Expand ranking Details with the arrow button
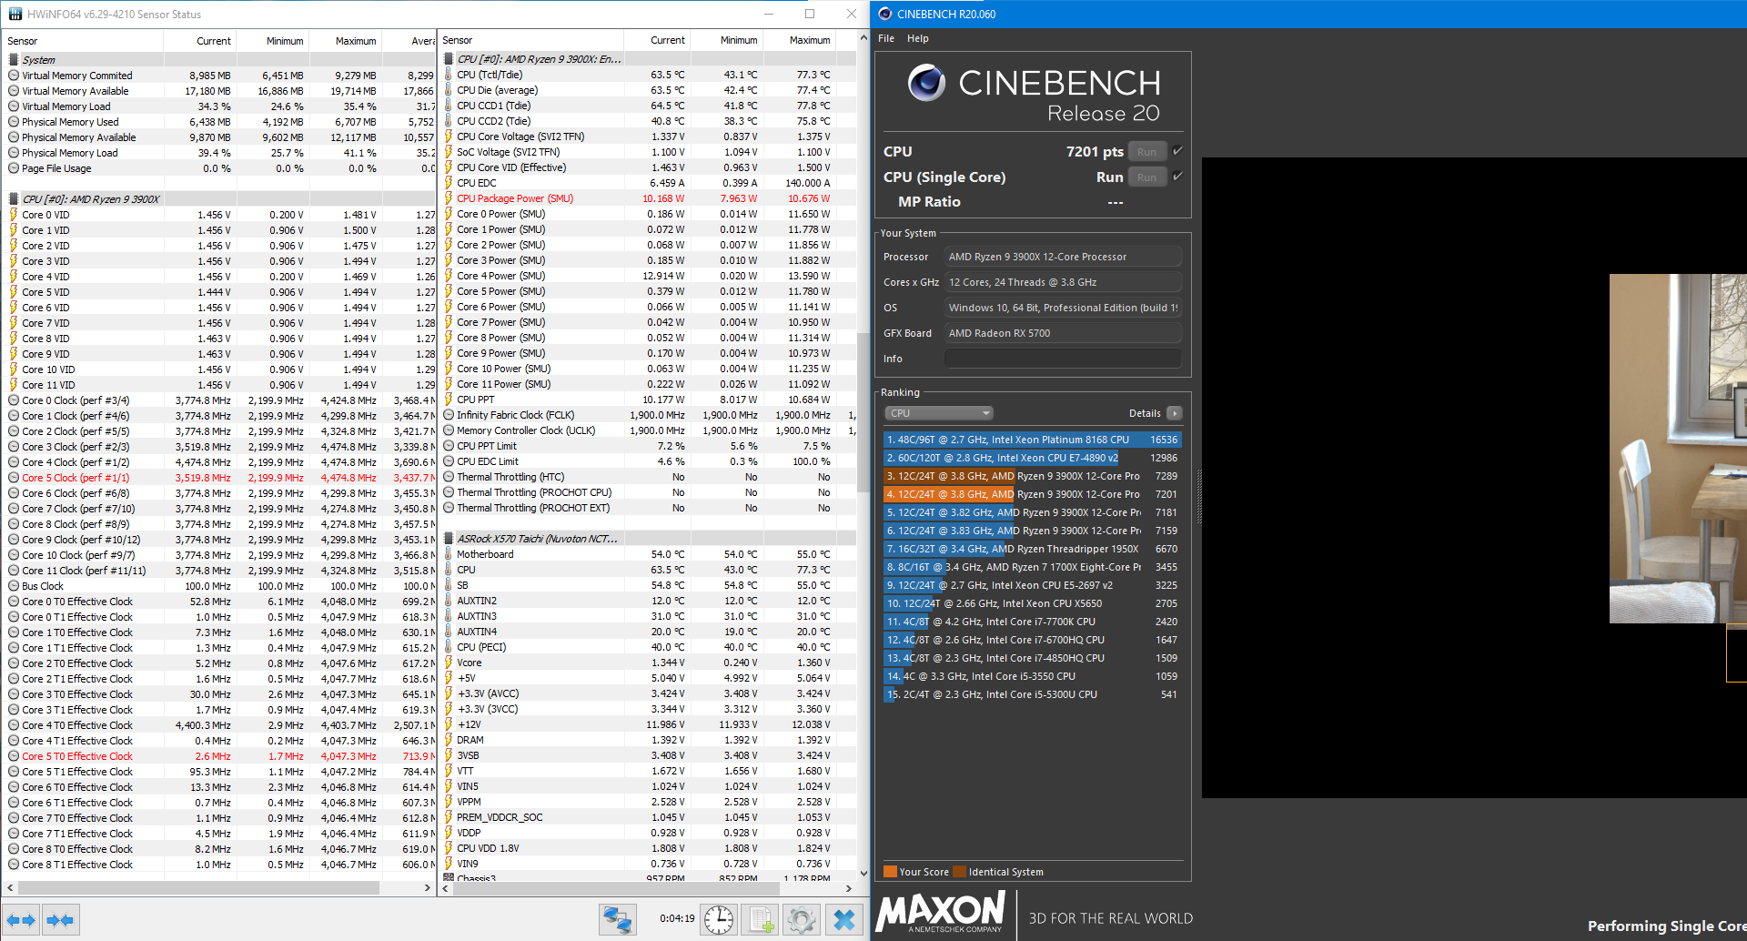The image size is (1747, 941). [1175, 413]
